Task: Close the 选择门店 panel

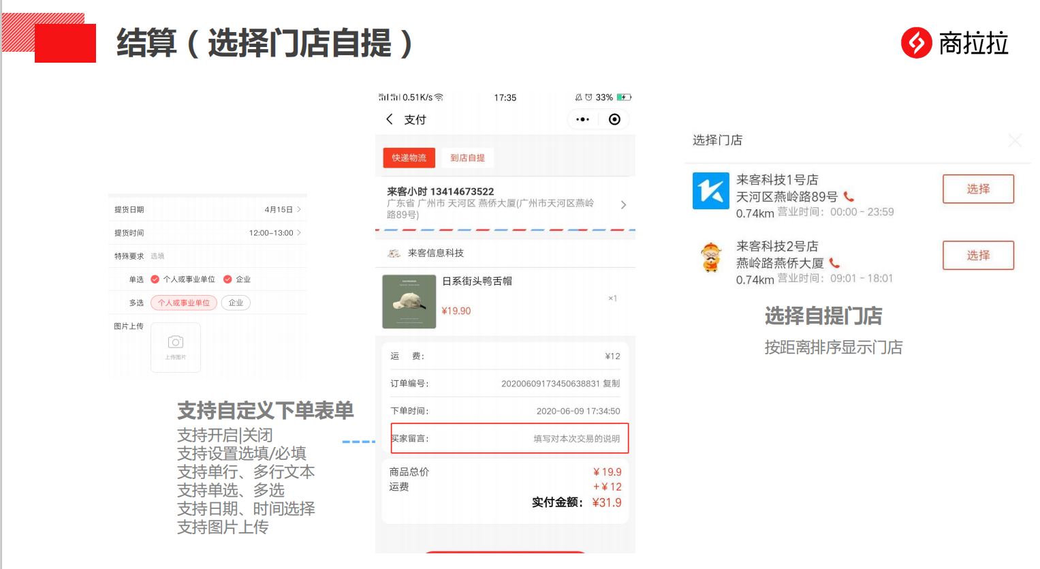Action: (1015, 140)
